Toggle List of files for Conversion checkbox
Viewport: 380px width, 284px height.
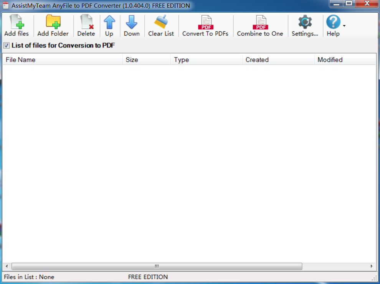(x=7, y=46)
